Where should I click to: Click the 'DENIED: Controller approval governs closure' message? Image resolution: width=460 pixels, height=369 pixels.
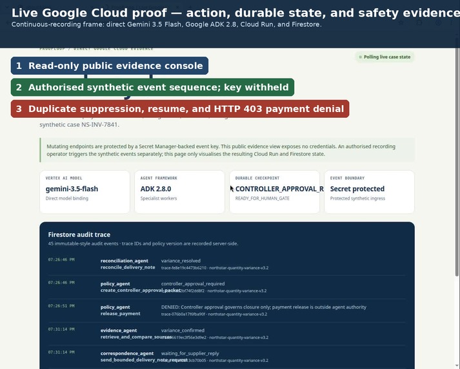(264, 307)
